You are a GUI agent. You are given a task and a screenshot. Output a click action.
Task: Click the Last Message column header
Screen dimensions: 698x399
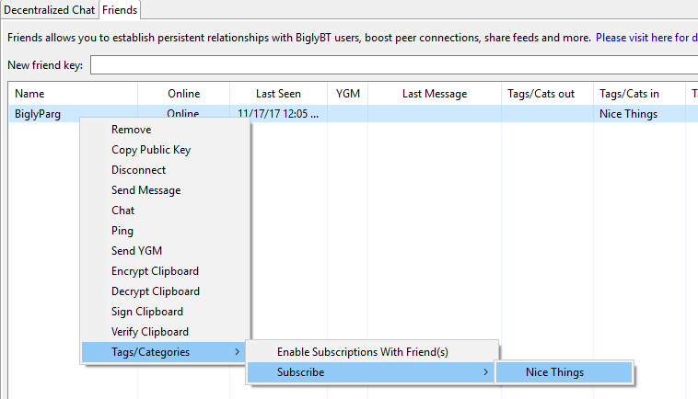[x=435, y=94]
